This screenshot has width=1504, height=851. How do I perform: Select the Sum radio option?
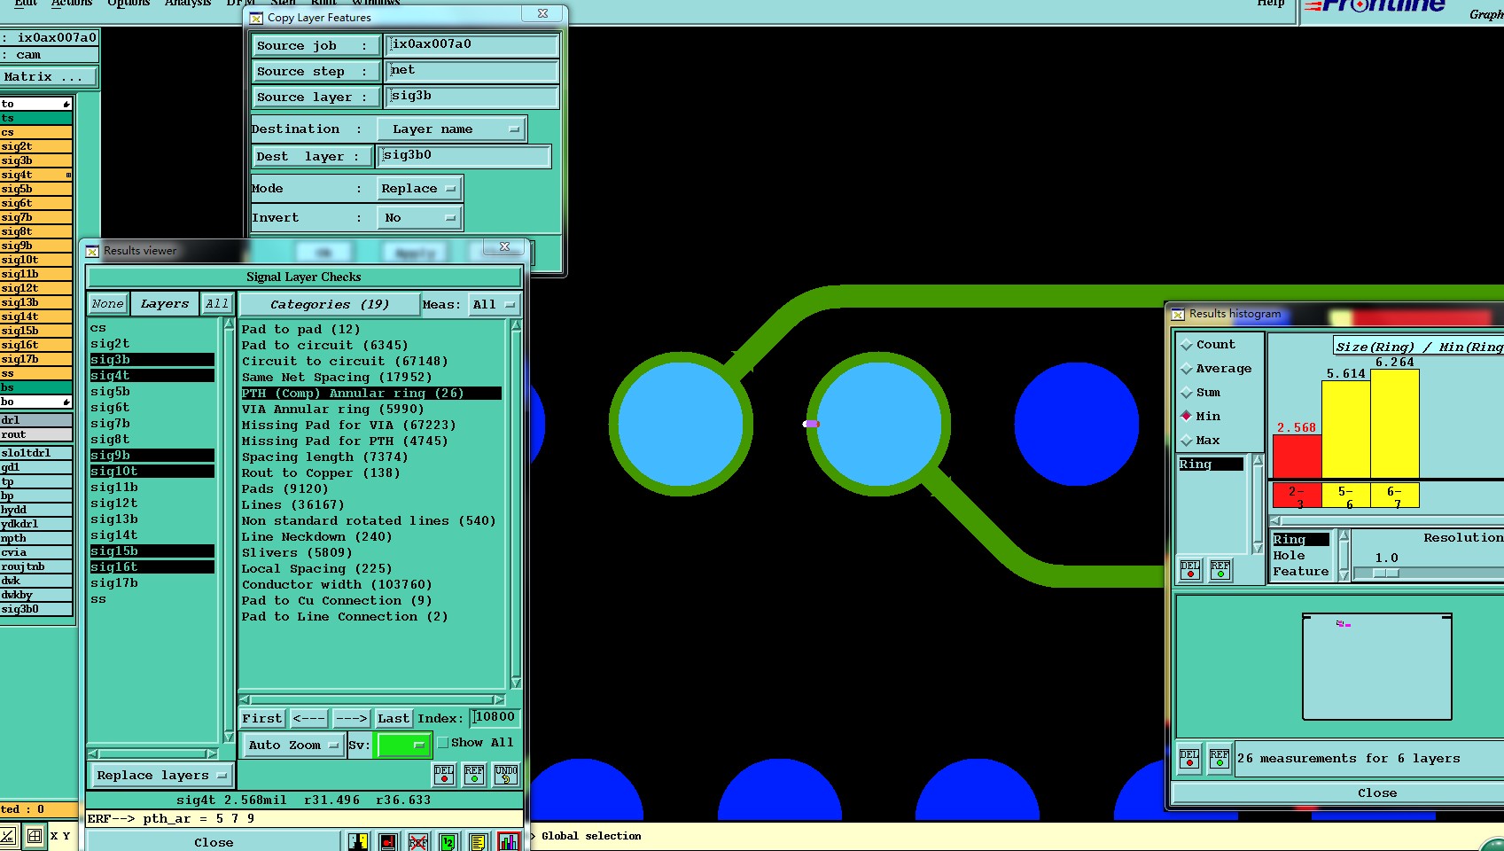1187,393
